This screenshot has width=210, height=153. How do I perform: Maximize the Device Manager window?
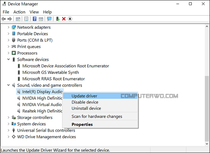point(190,4)
